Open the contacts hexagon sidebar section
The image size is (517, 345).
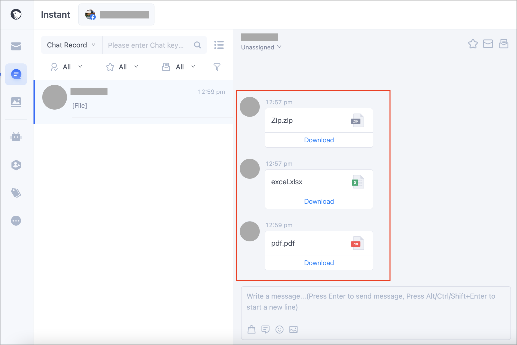pos(16,165)
